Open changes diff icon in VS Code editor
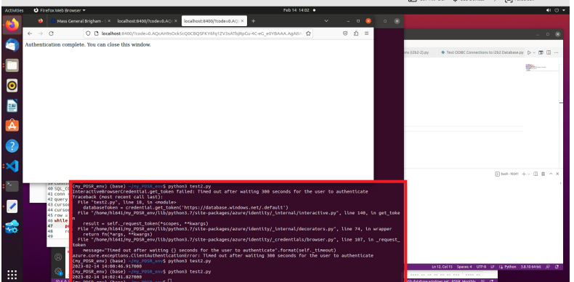The height and width of the screenshot is (282, 574). [x=541, y=53]
